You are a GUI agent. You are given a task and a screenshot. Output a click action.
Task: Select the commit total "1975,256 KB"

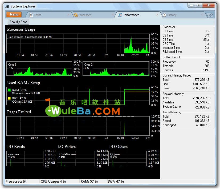point(201,80)
